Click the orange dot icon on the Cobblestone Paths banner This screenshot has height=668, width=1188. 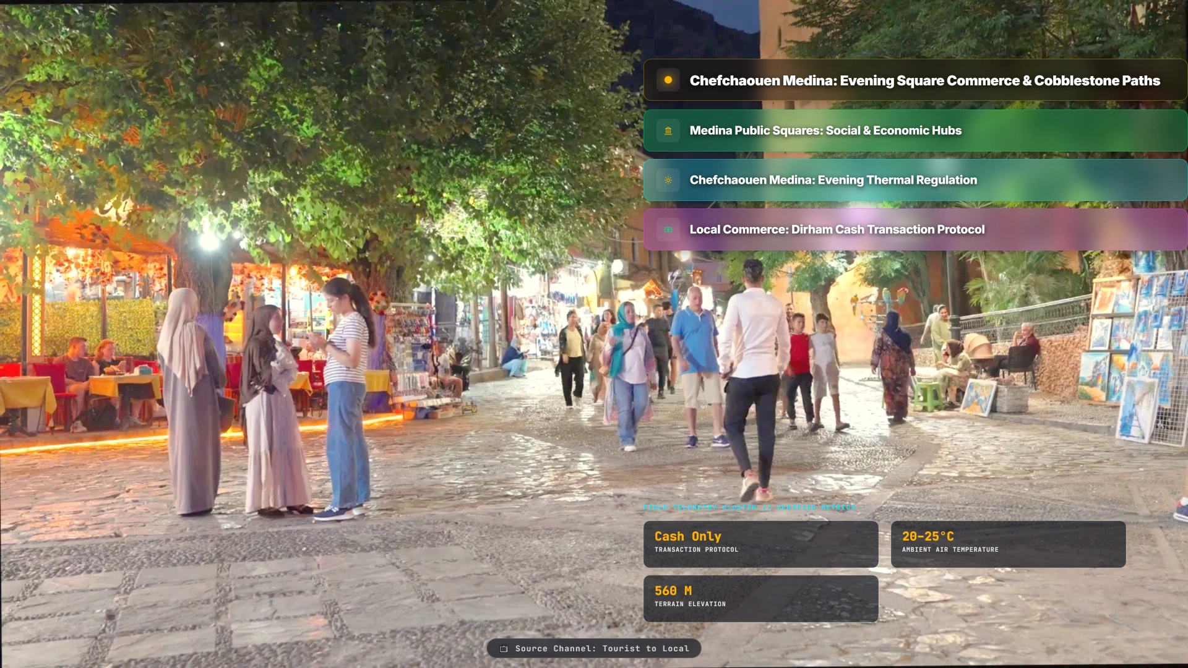point(668,80)
